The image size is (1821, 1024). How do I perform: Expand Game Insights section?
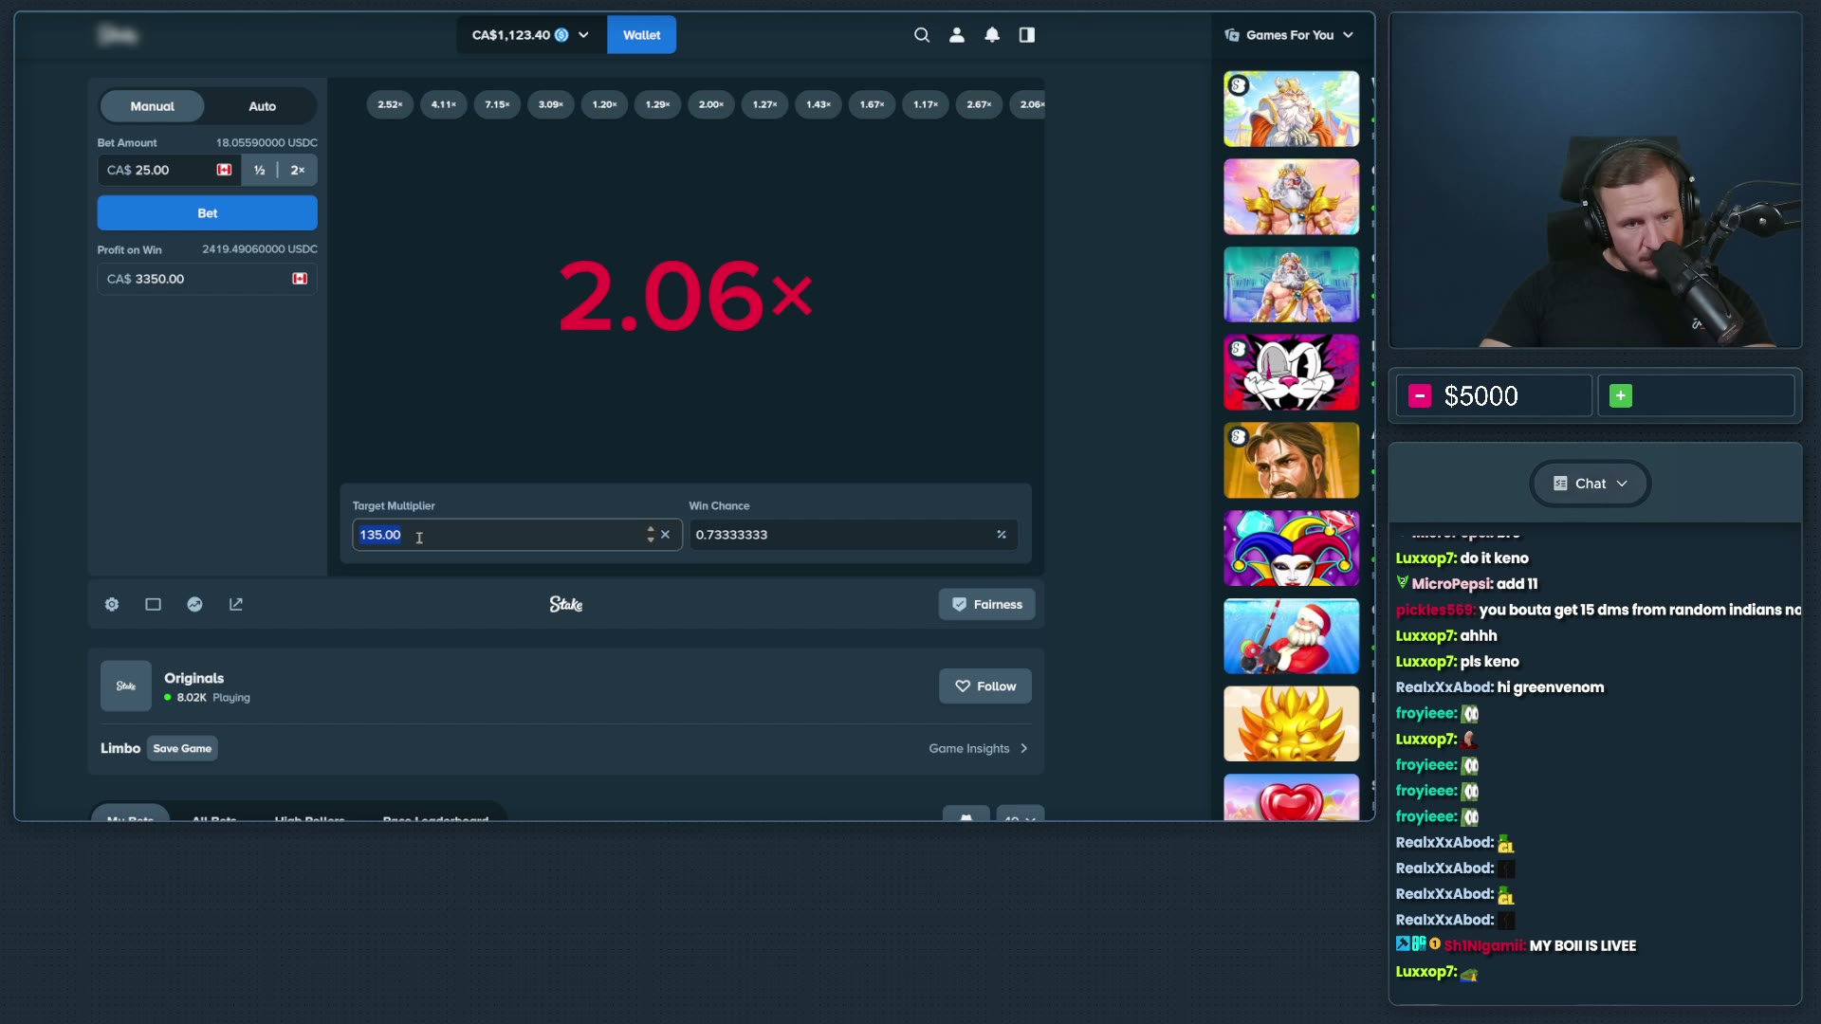tap(978, 748)
